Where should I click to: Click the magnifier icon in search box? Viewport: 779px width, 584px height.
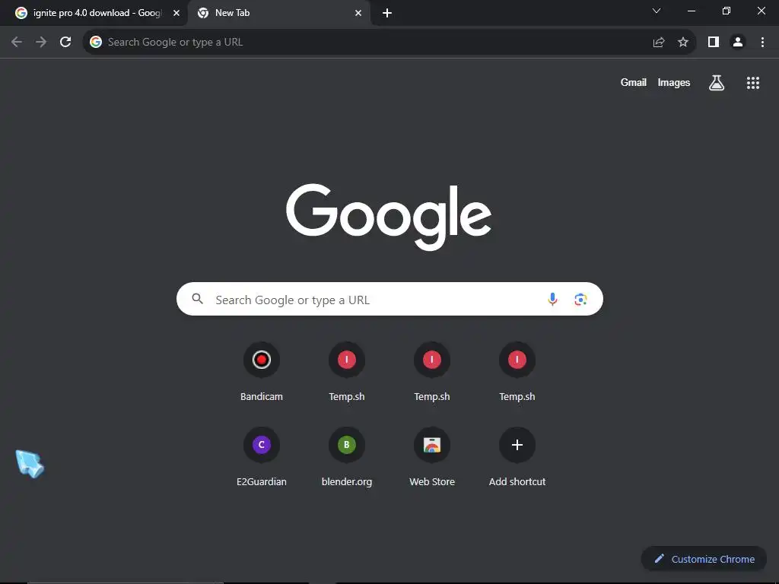[198, 298]
